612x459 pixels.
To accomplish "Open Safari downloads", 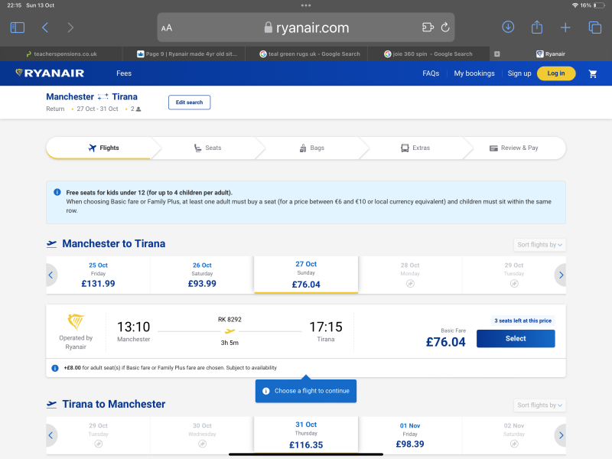I will [507, 26].
